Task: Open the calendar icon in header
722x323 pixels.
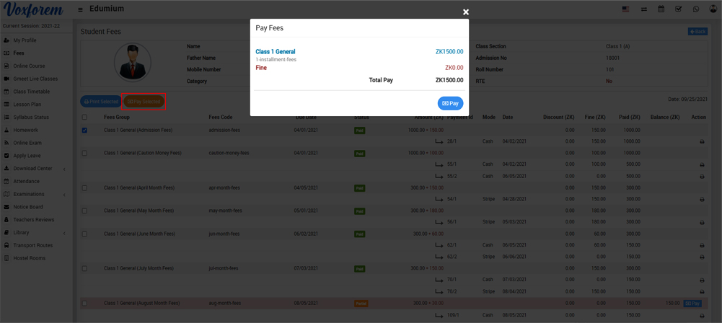Action: click(661, 9)
